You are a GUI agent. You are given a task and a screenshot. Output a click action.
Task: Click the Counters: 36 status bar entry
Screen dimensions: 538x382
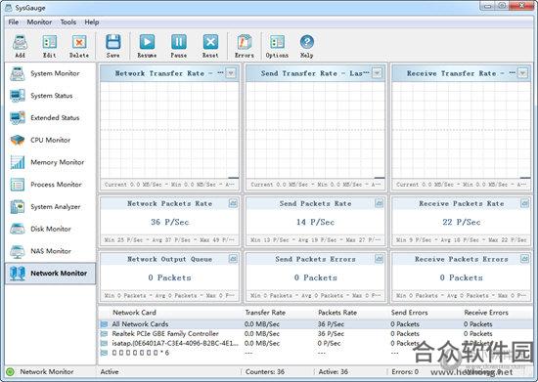pos(265,371)
